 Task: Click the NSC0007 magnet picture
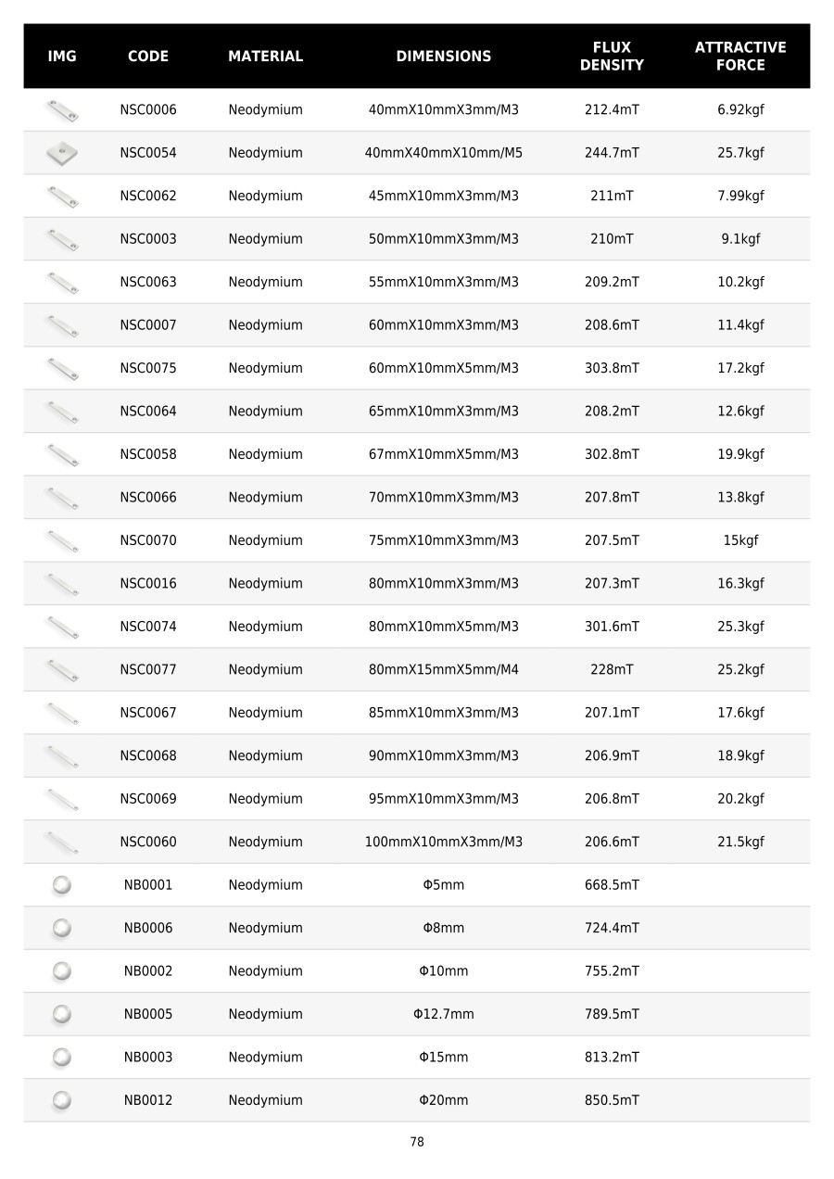tap(62, 325)
